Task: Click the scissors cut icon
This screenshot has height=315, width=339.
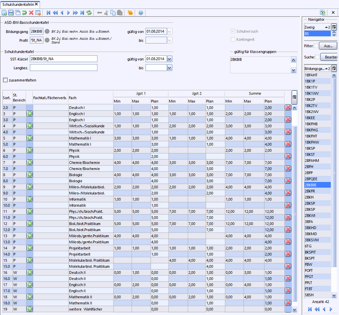Action: click(x=106, y=12)
